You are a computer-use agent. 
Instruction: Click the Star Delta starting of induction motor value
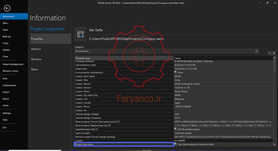[x=196, y=144]
